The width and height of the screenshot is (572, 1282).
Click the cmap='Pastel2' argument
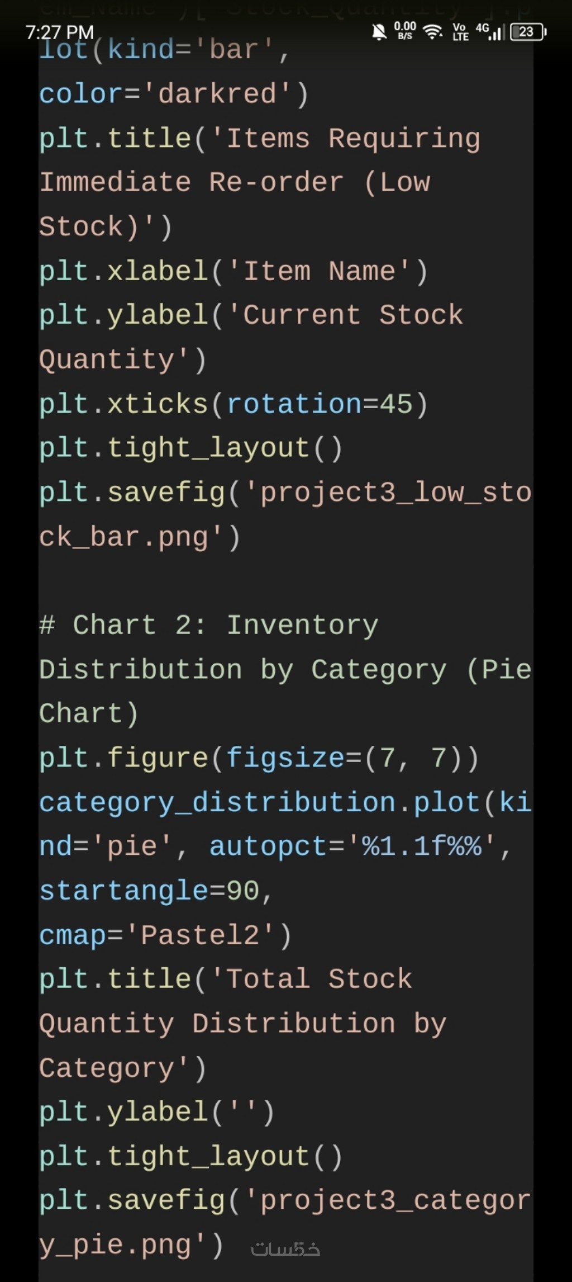[165, 935]
